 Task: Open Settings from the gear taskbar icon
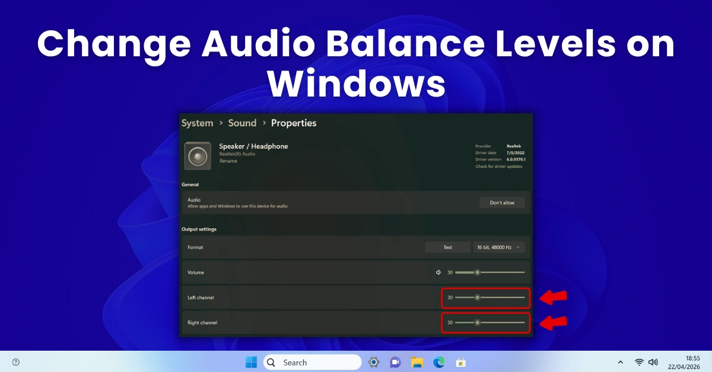(x=374, y=362)
